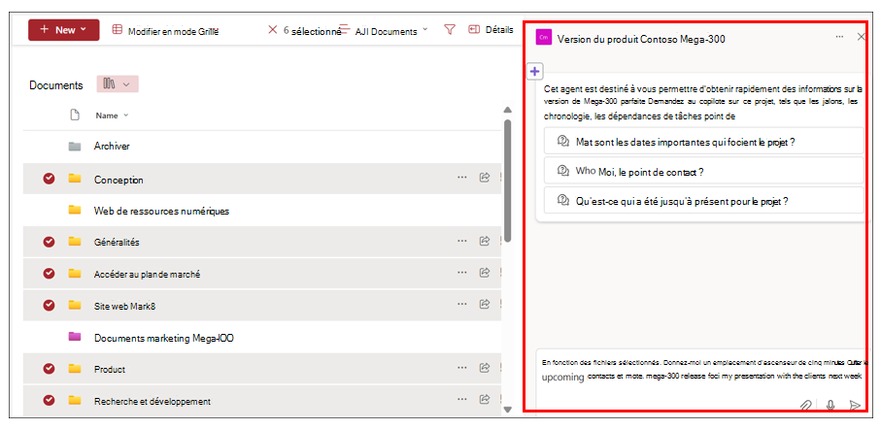Show more actions for Généralités
This screenshot has width=881, height=429.
[461, 241]
